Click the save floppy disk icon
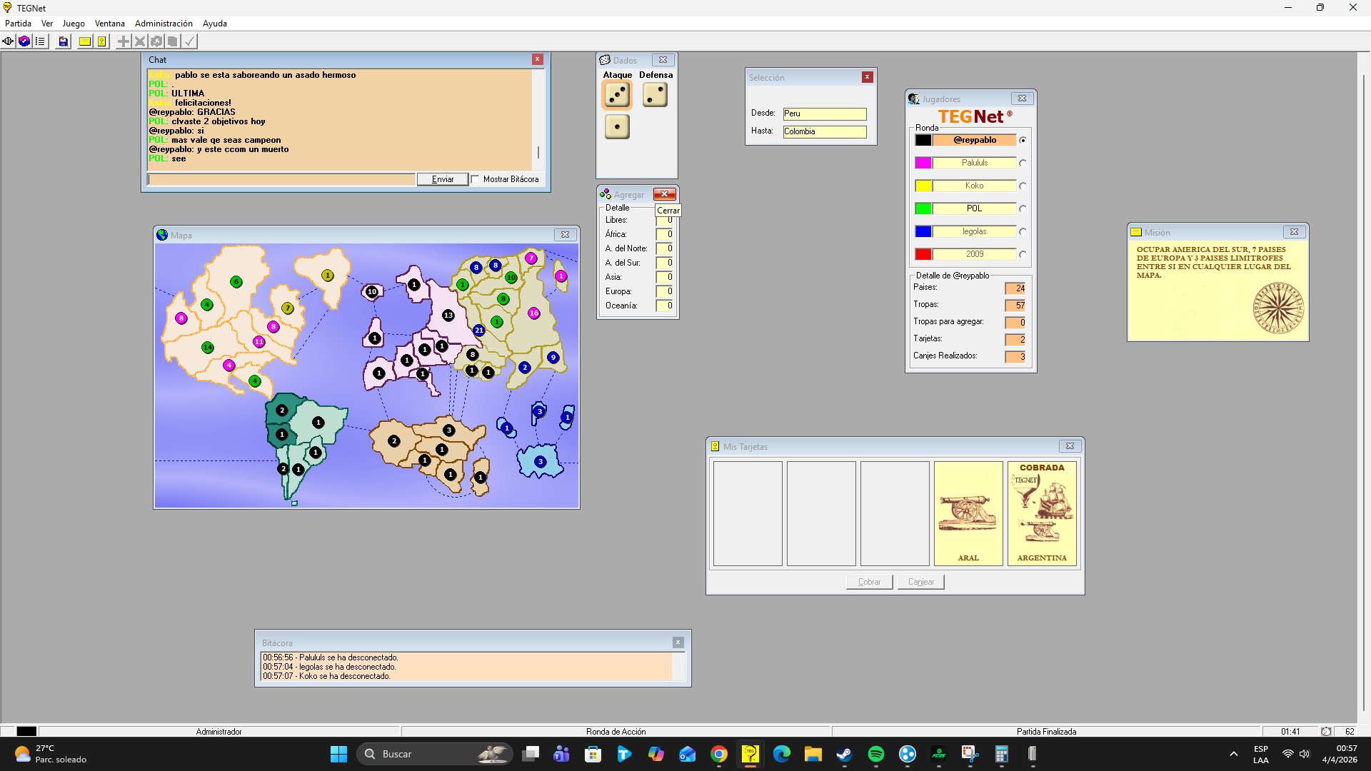 coord(64,41)
